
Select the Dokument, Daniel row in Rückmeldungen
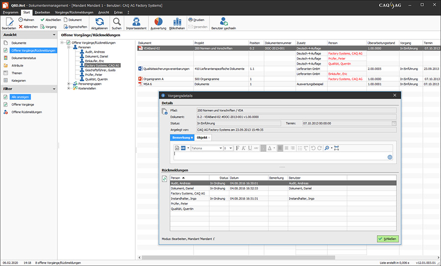coord(283,189)
